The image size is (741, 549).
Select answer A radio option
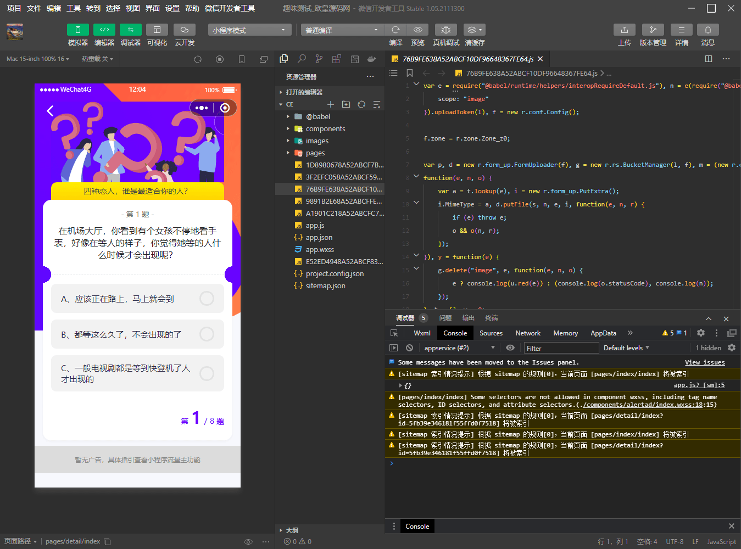coord(207,298)
